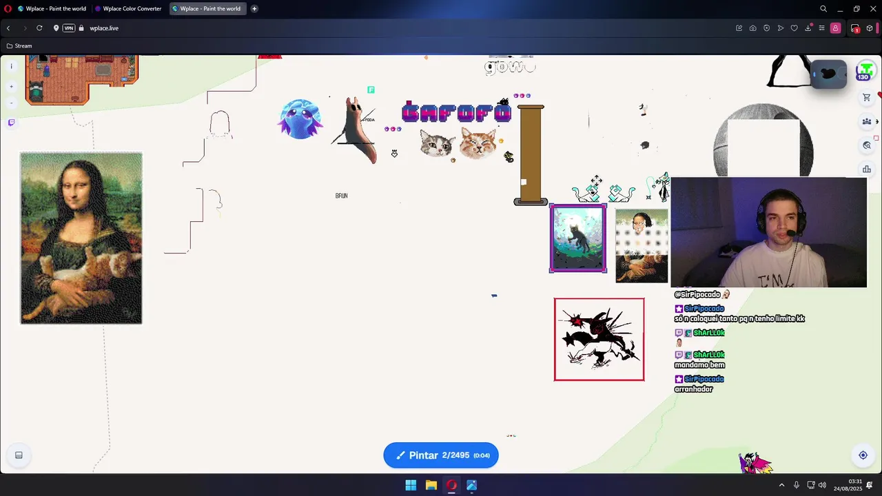This screenshot has height=496, width=882.
Task: Click the tab search magnifier icon
Action: [823, 9]
